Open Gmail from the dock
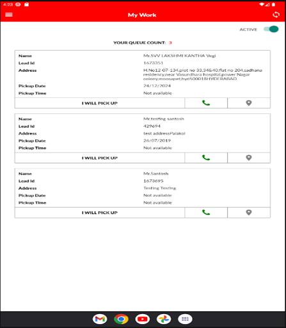The height and width of the screenshot is (328, 286). tap(100, 319)
